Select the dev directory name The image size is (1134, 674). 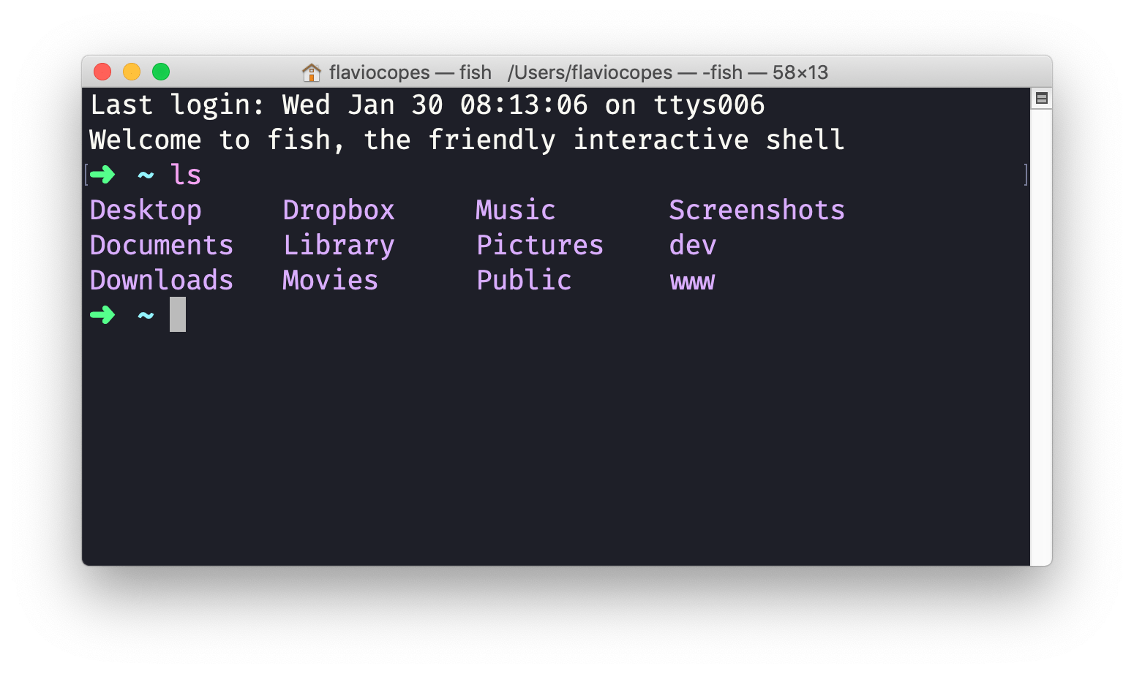click(x=692, y=245)
